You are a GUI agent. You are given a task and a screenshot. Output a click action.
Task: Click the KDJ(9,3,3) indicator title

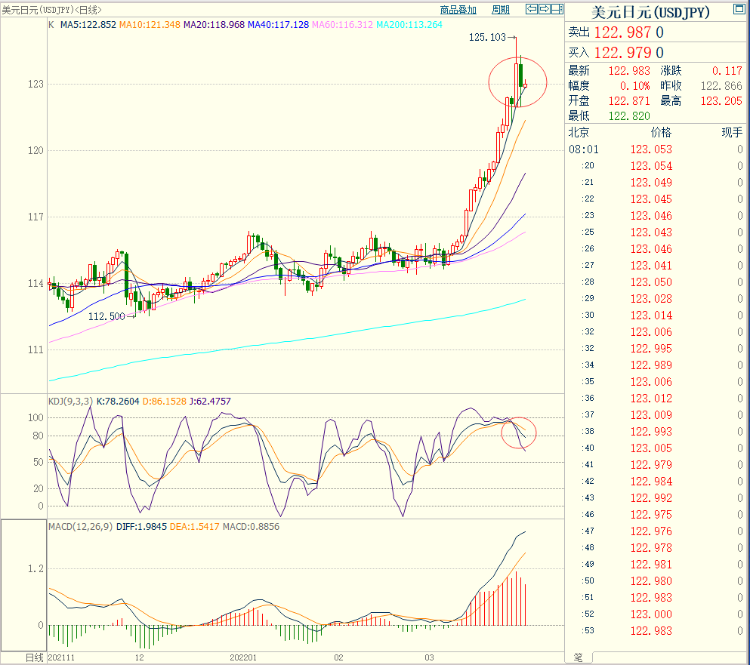(x=70, y=401)
